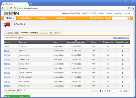Screen dimensions: 136x98
Task: Click inventory indicator for SO61/1
Action: 122,82
